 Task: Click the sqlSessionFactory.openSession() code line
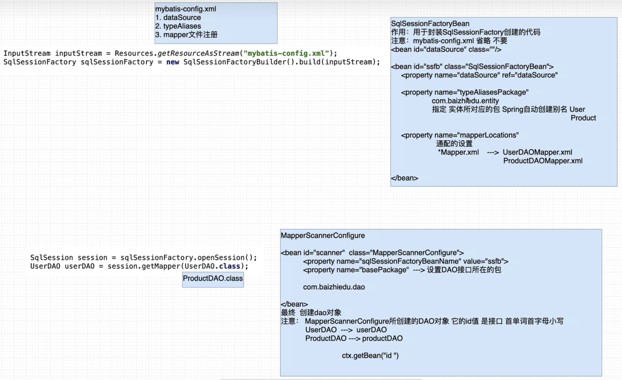coord(143,258)
